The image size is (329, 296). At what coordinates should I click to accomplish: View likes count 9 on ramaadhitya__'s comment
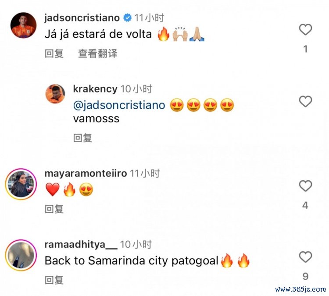[305, 277]
